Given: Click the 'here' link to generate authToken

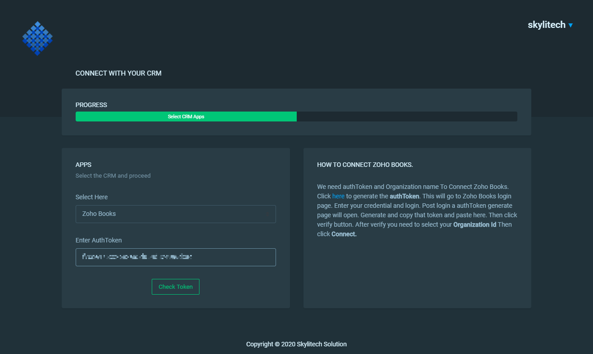Looking at the screenshot, I should point(338,196).
